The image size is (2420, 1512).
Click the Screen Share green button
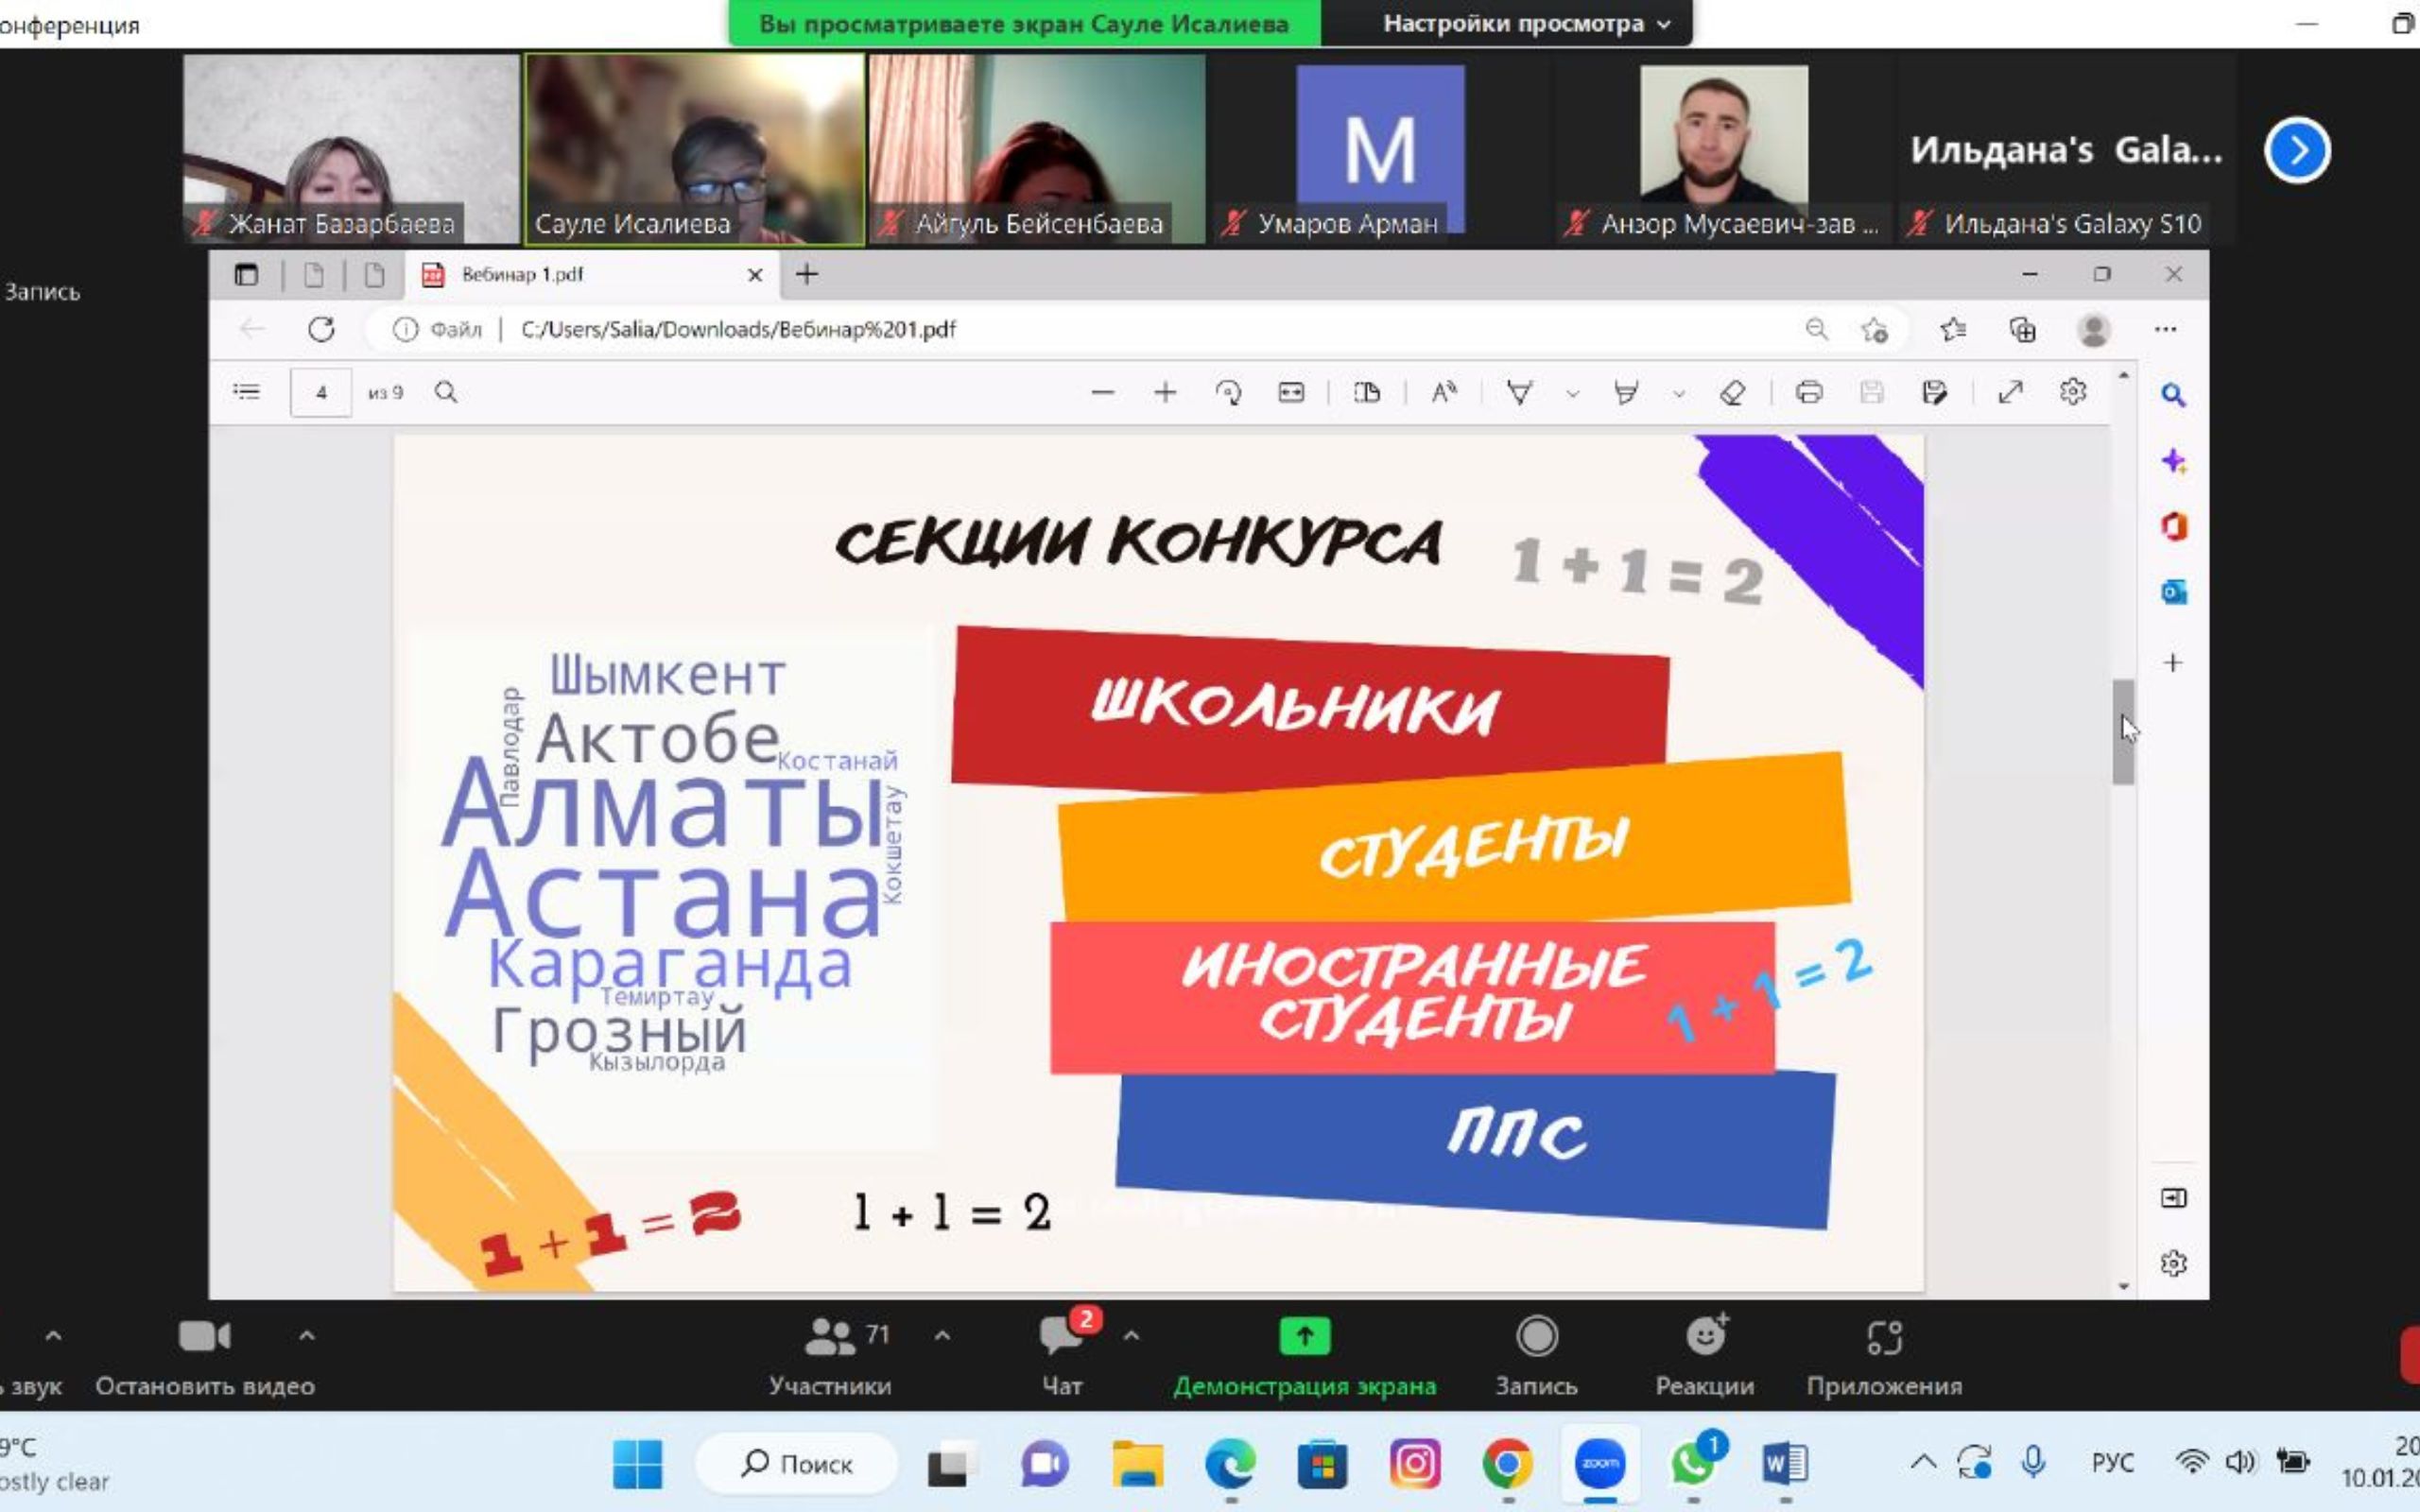(1304, 1337)
